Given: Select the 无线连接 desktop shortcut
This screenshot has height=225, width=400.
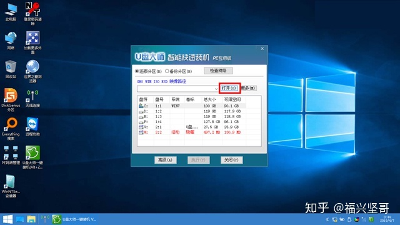Looking at the screenshot, I should (x=32, y=98).
